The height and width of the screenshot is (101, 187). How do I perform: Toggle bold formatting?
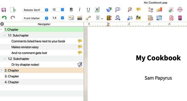[x=71, y=10]
